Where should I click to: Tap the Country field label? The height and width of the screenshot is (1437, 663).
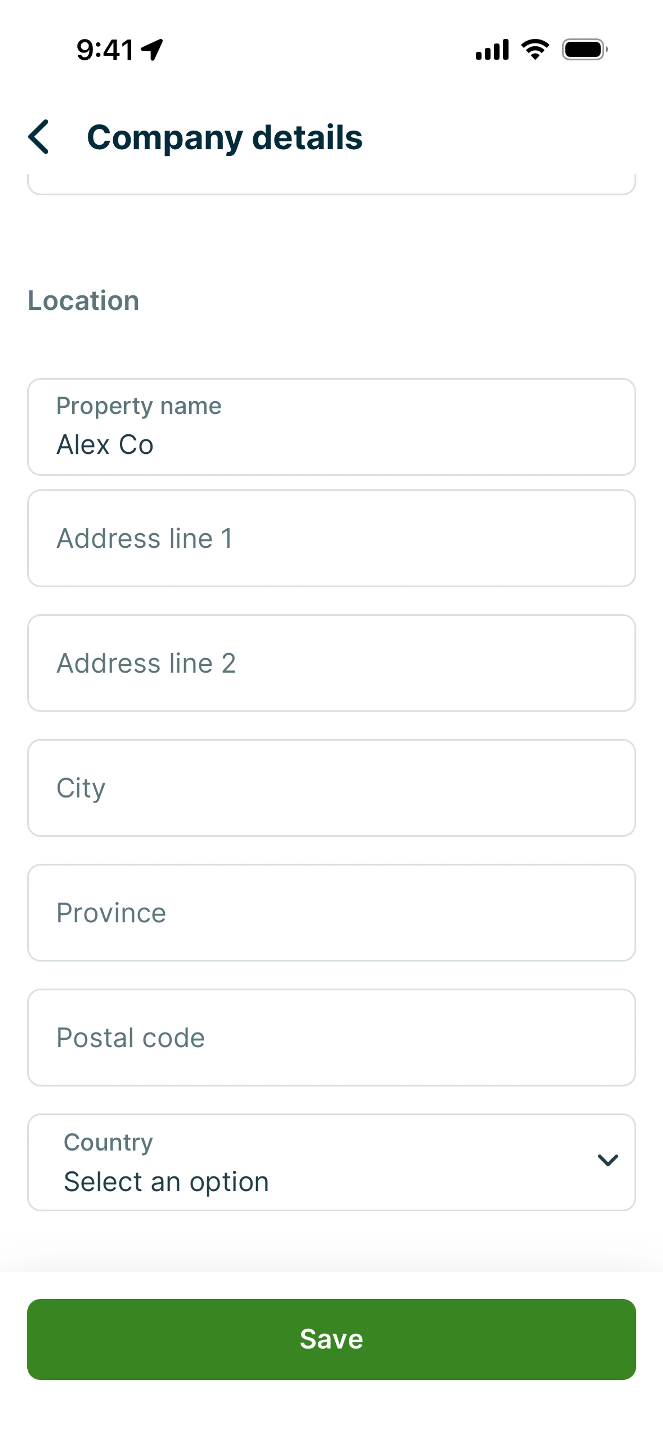pyautogui.click(x=108, y=1142)
